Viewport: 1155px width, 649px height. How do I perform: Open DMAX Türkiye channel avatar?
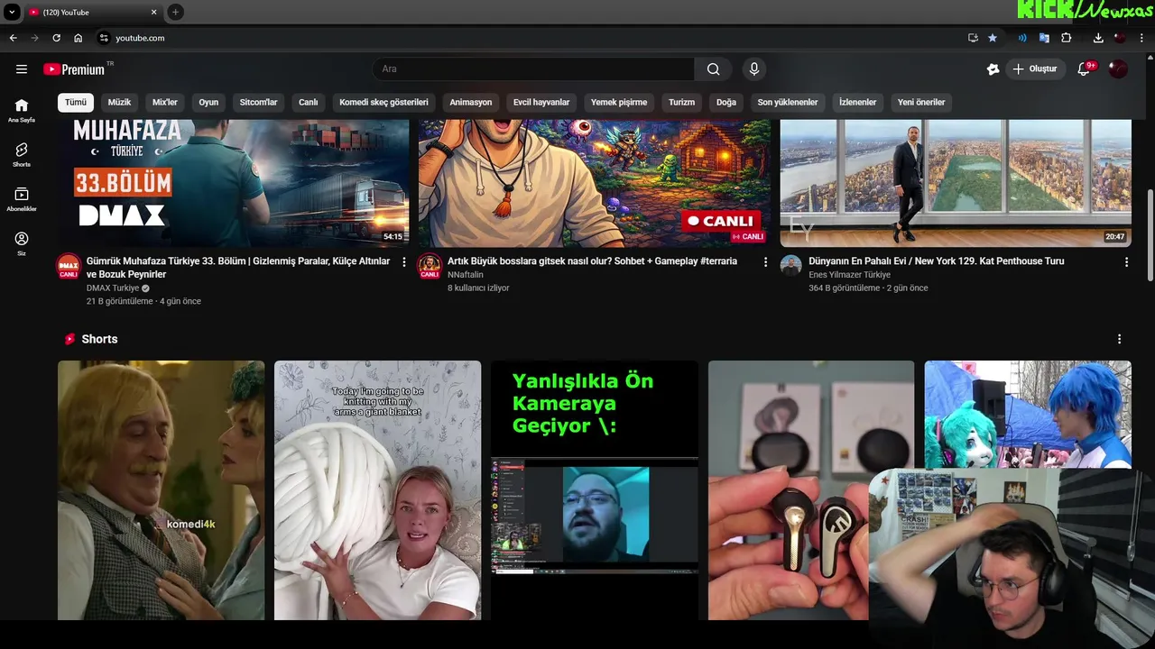click(69, 267)
